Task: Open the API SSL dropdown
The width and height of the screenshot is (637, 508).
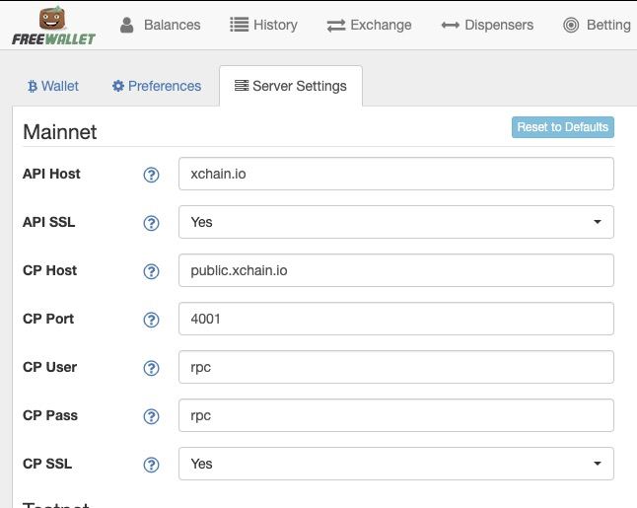Action: pos(395,222)
